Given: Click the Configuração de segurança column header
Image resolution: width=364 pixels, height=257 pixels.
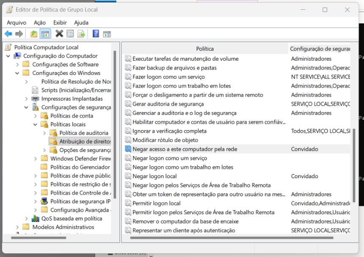Looking at the screenshot, I should tap(320, 49).
